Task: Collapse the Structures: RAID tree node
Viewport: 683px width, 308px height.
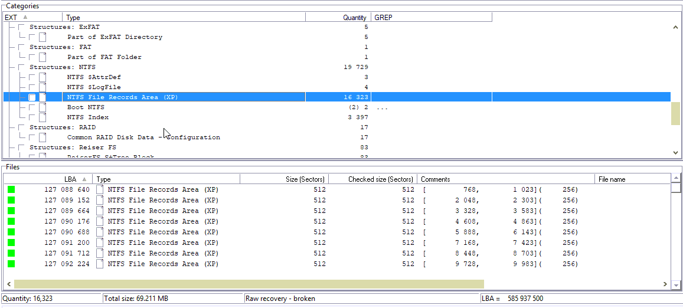Action: tap(12, 127)
